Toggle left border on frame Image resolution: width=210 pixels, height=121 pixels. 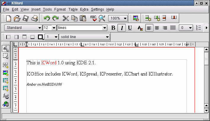pos(8,37)
